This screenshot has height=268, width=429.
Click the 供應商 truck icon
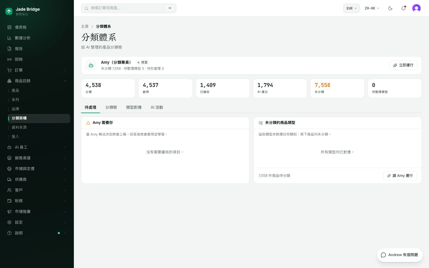click(9, 179)
